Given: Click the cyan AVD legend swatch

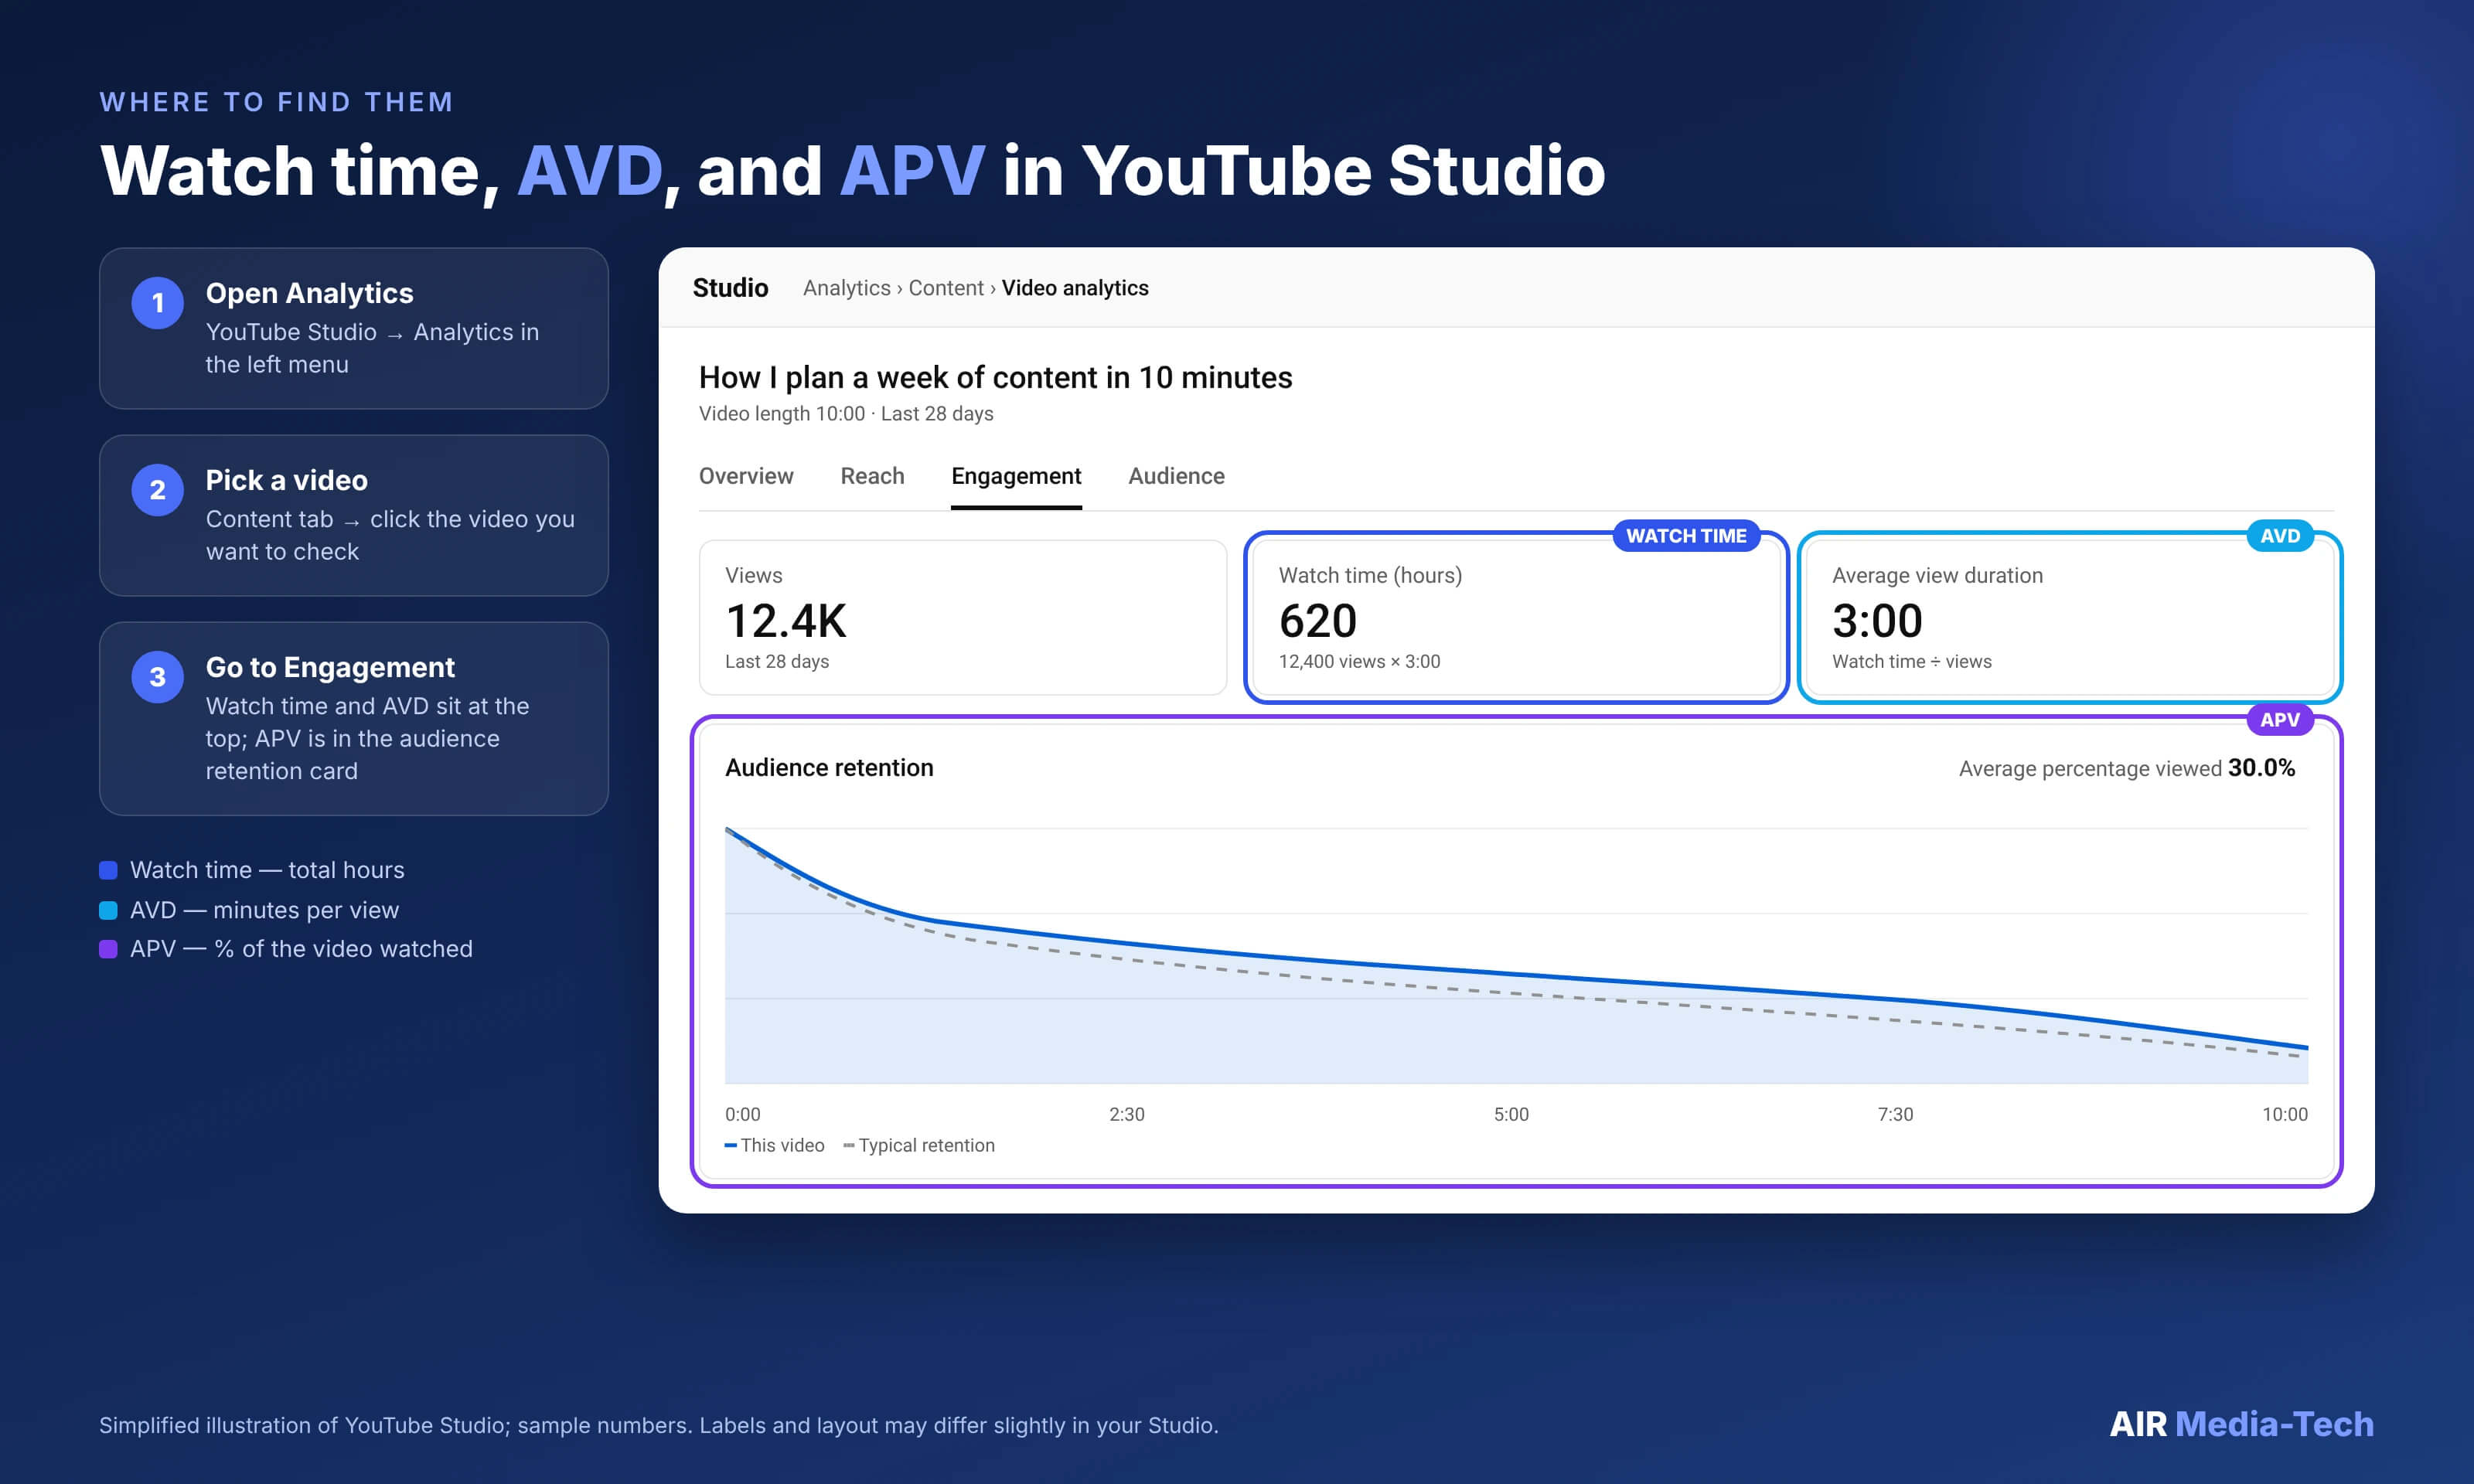Looking at the screenshot, I should (x=108, y=910).
